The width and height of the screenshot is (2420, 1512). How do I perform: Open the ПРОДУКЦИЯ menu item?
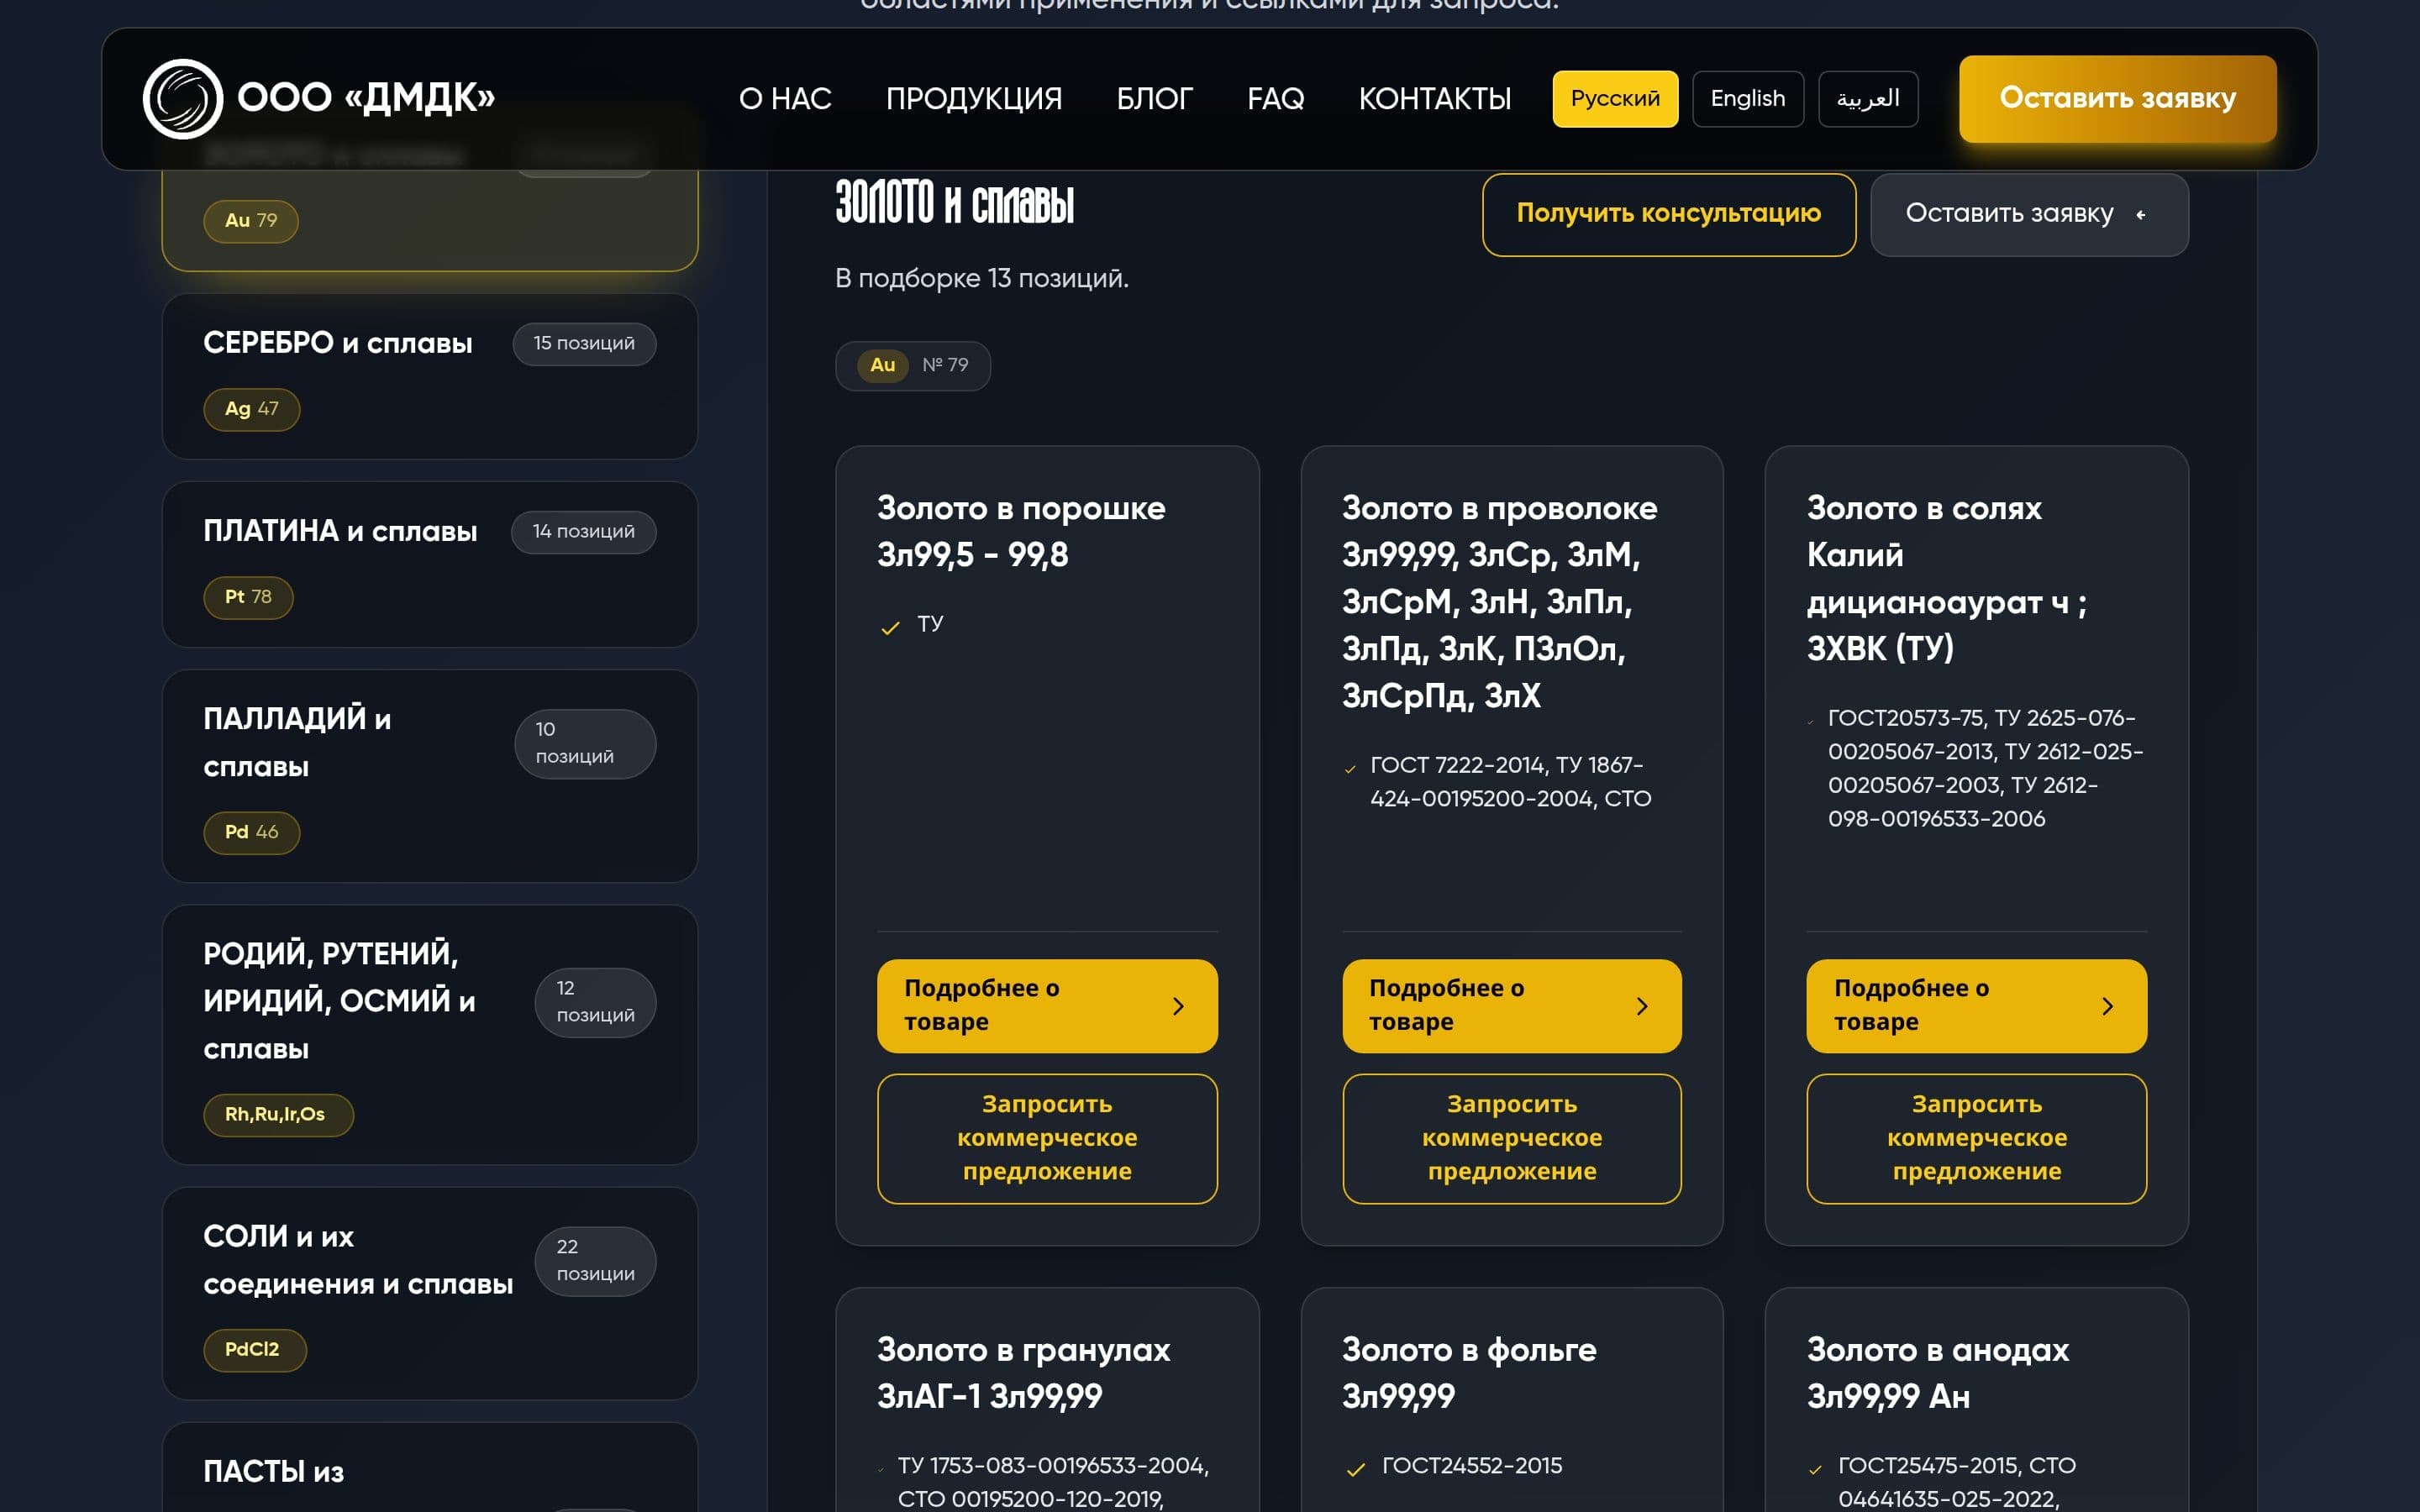point(974,98)
